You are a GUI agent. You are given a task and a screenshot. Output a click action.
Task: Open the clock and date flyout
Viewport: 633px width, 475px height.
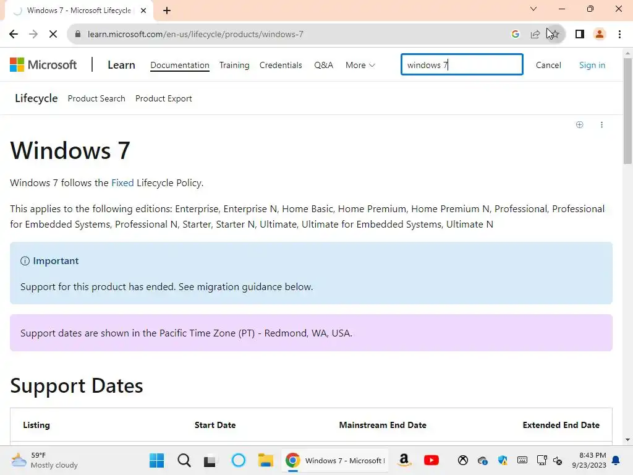point(589,460)
